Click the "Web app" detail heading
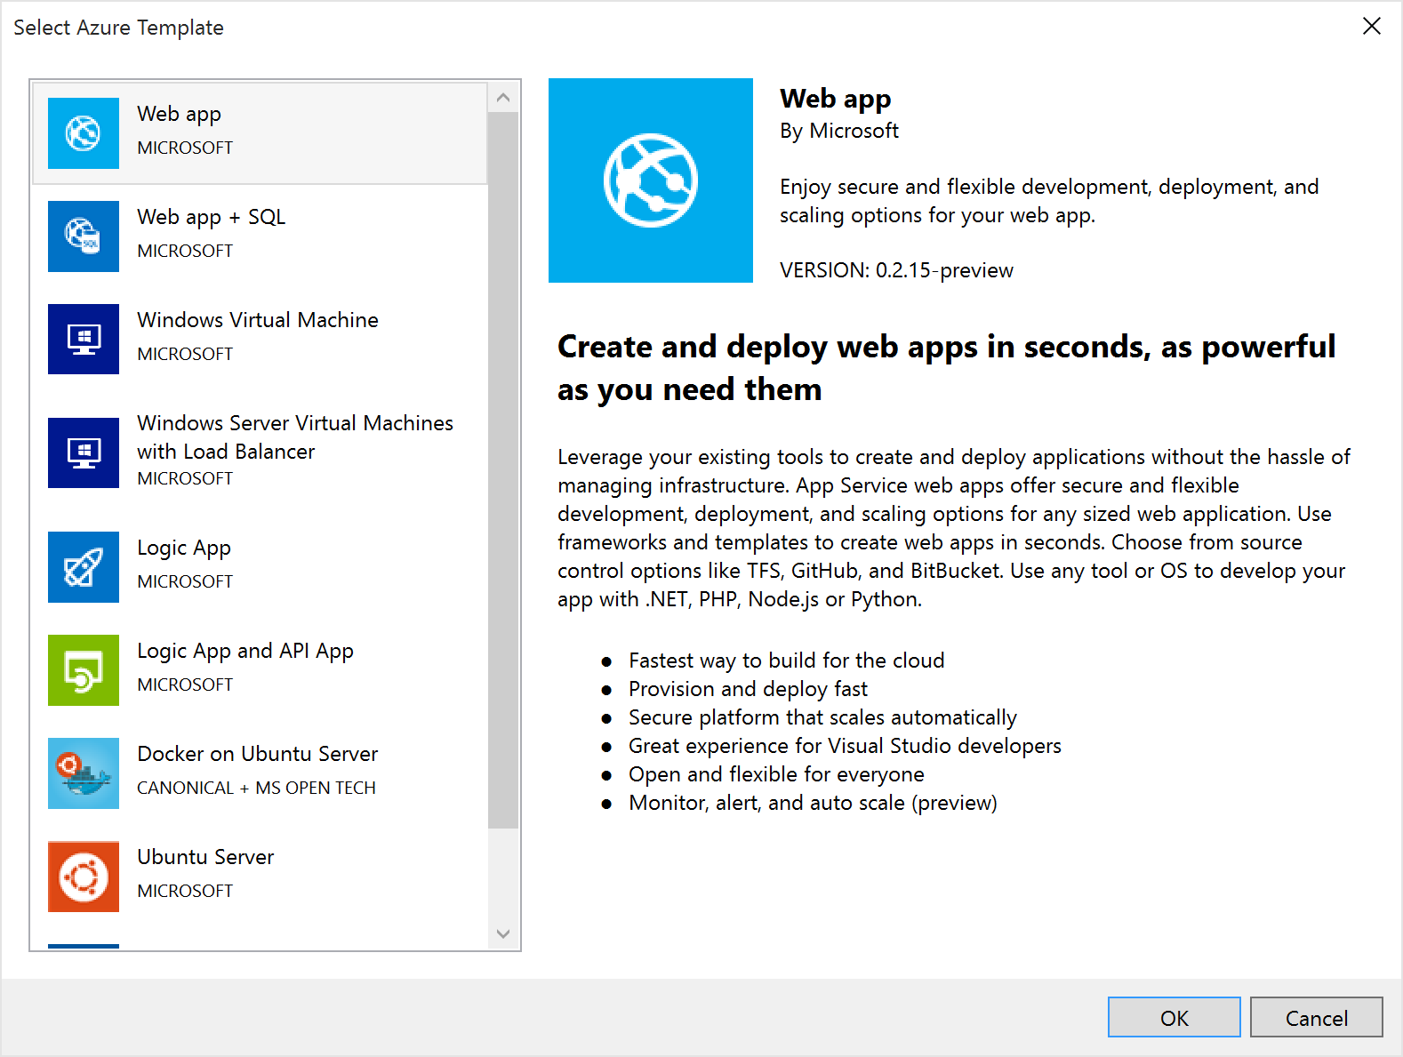The image size is (1403, 1057). [x=836, y=100]
